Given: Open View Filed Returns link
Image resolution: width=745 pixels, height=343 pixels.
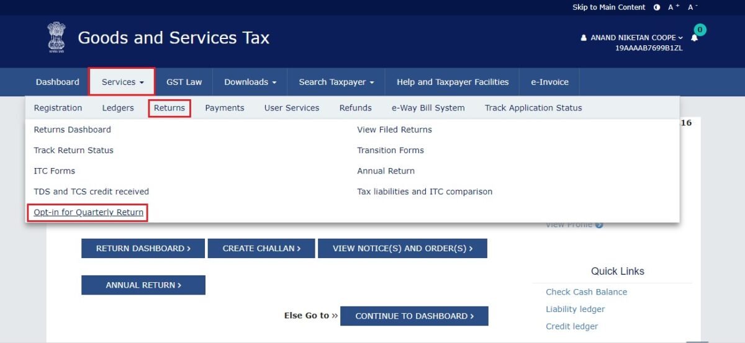Looking at the screenshot, I should point(394,130).
